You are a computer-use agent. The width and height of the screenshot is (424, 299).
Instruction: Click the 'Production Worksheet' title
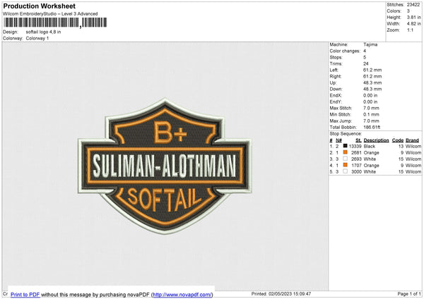click(39, 6)
